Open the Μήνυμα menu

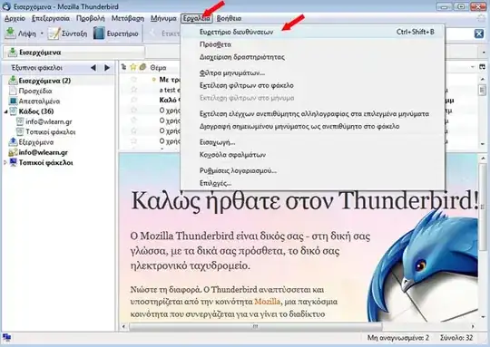point(163,18)
